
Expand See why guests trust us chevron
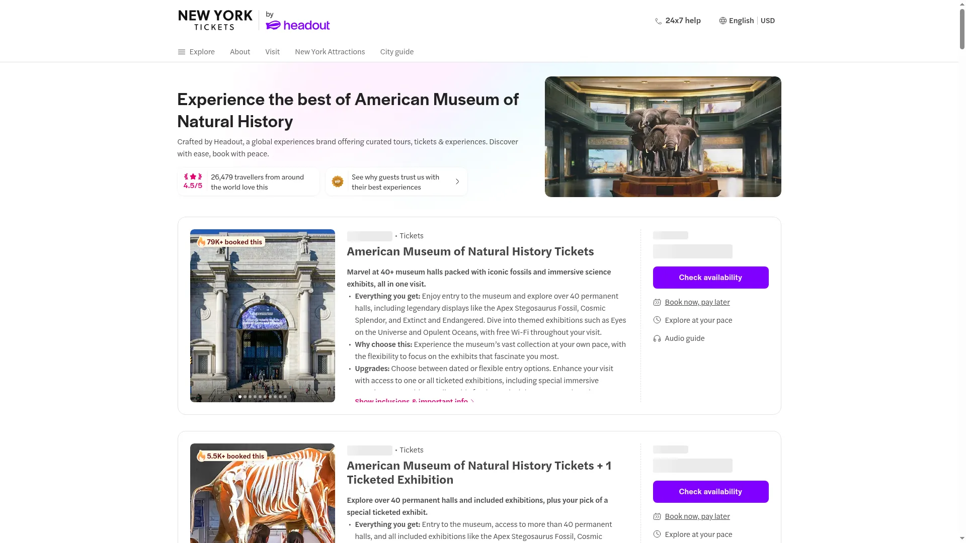point(457,182)
